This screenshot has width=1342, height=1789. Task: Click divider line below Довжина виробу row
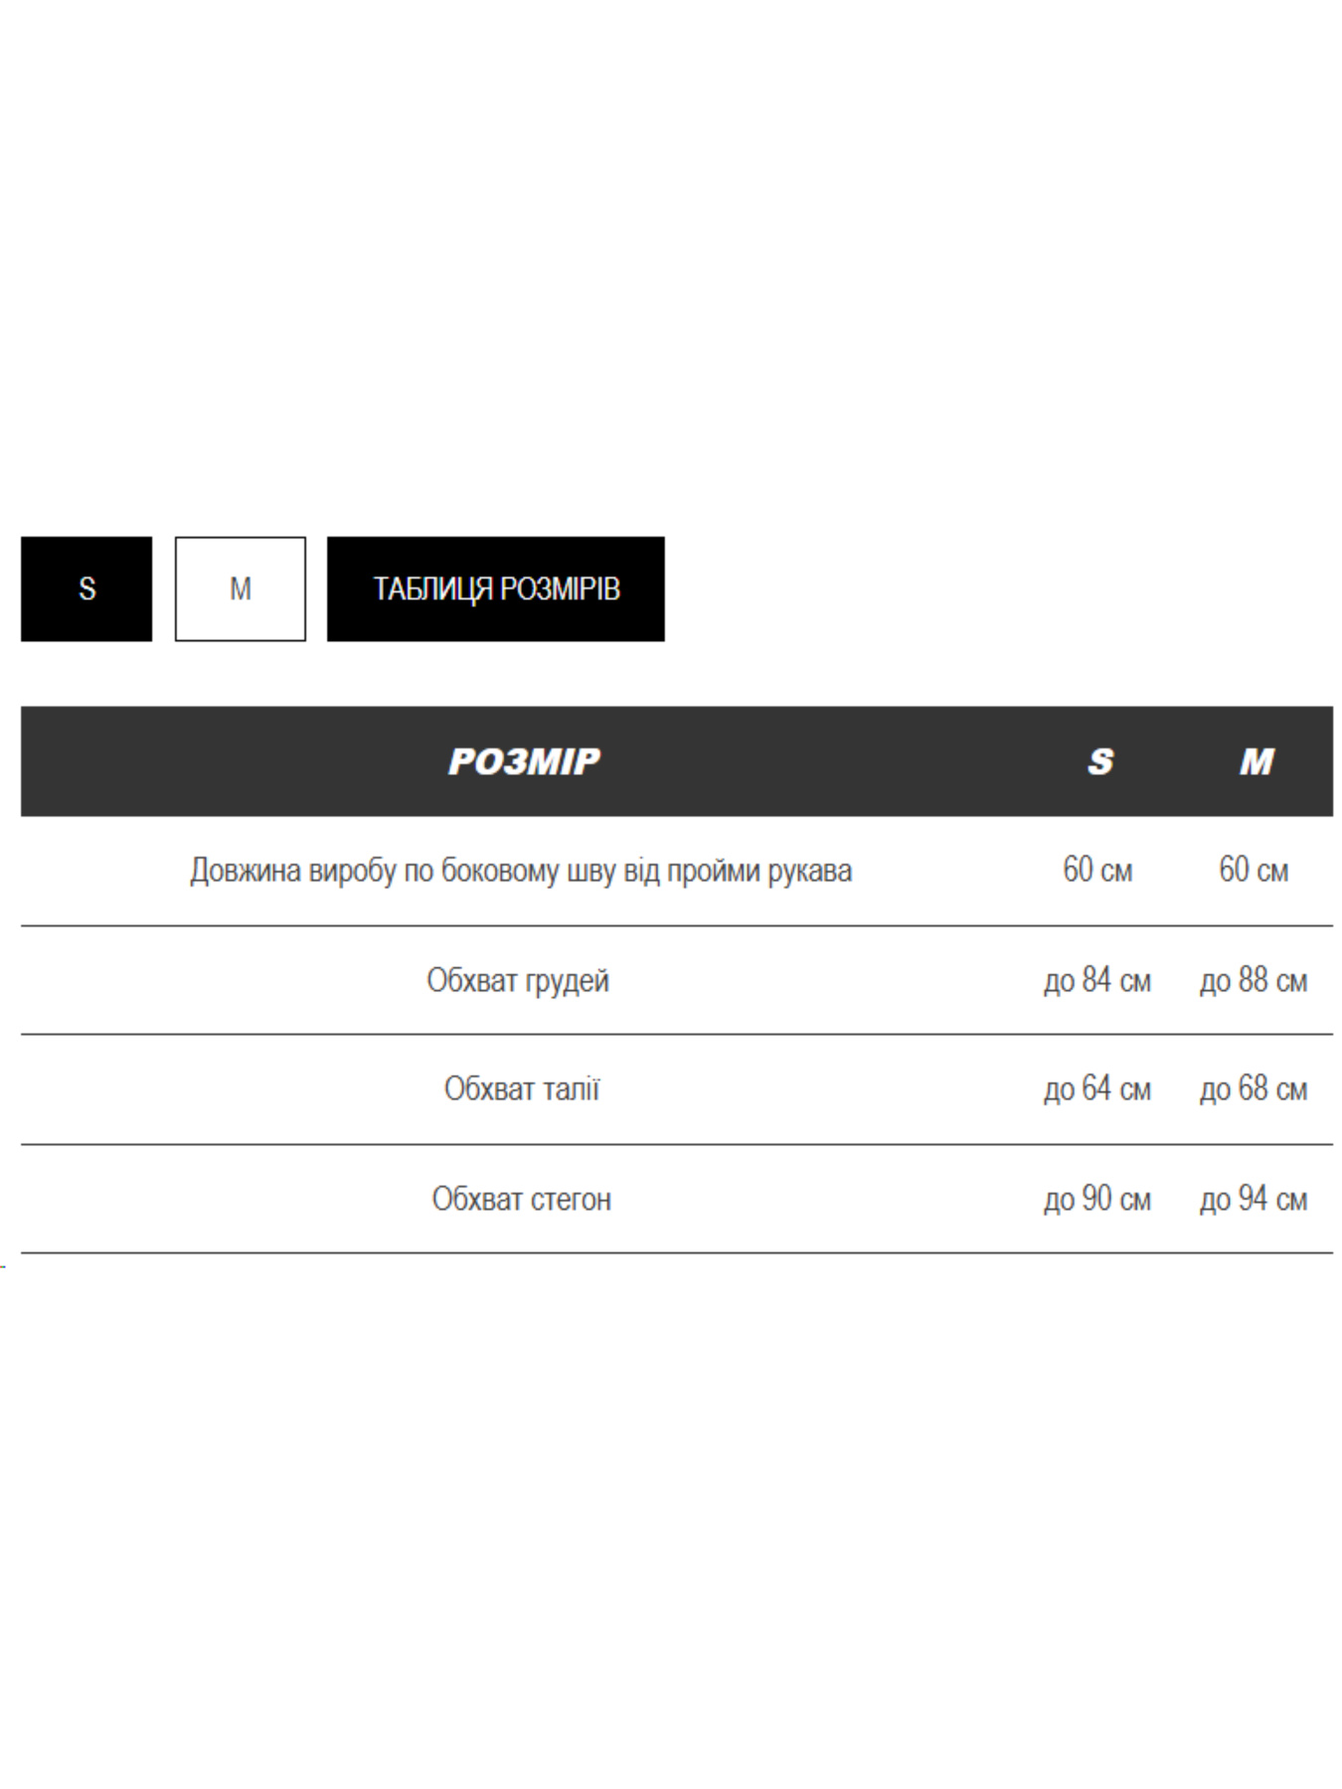tap(676, 925)
